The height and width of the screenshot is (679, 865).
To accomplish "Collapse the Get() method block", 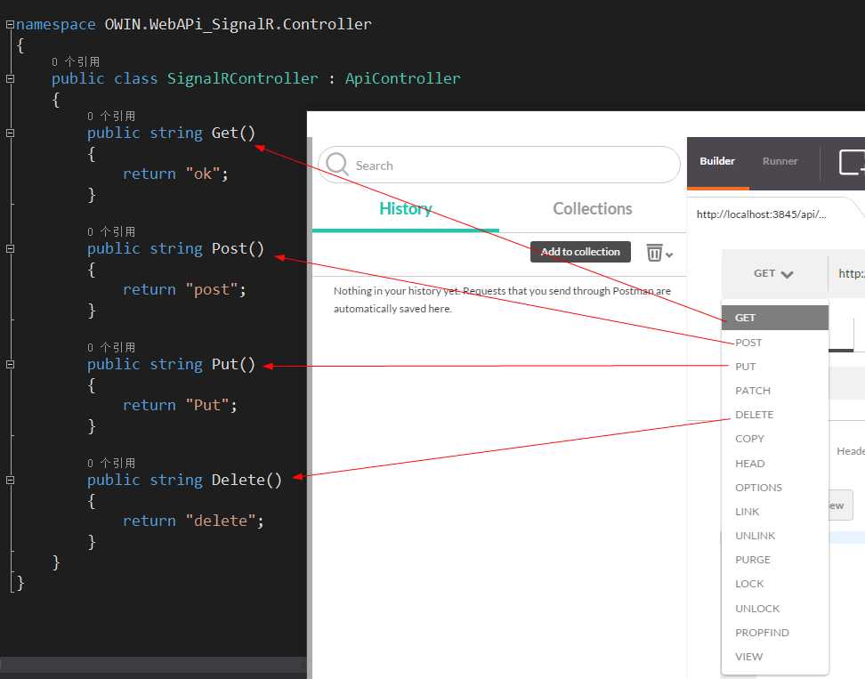I will coord(10,133).
